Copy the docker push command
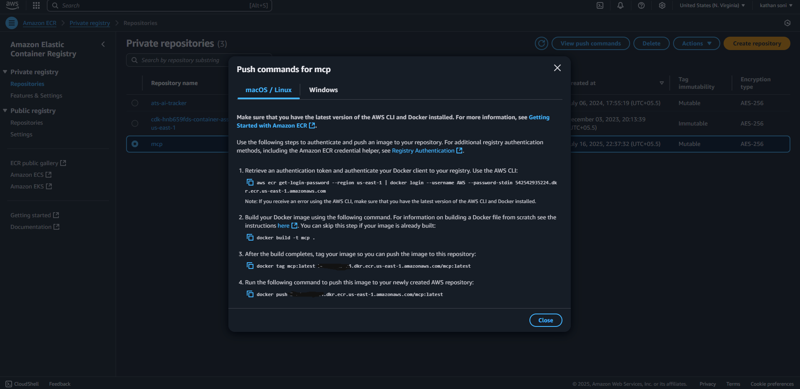The height and width of the screenshot is (389, 800). pyautogui.click(x=250, y=294)
